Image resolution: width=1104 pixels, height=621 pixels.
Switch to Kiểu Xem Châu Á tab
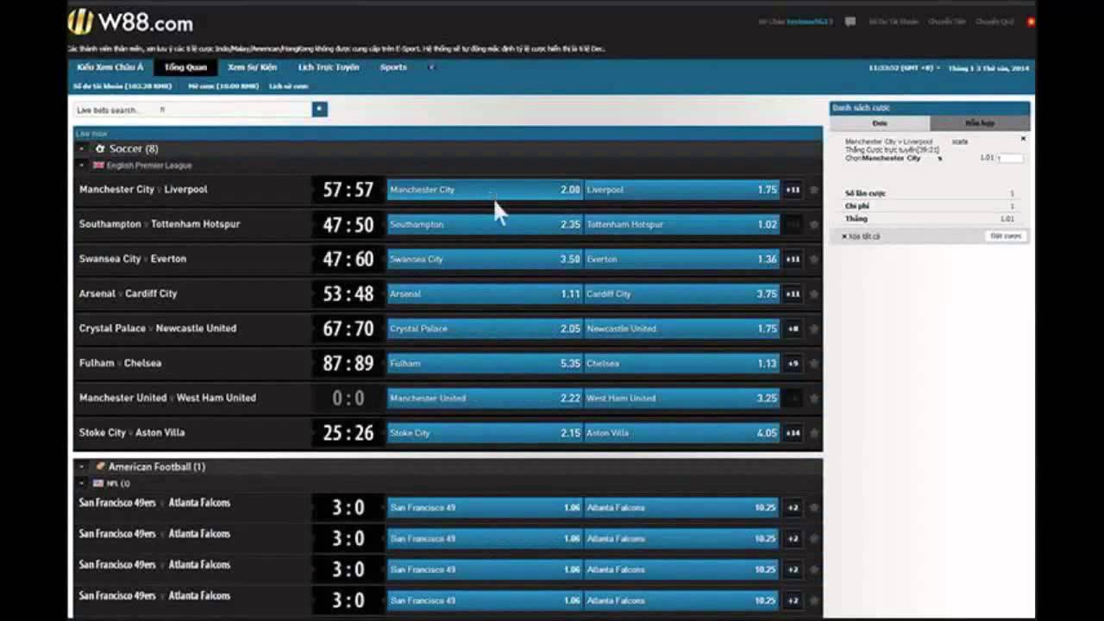point(110,67)
